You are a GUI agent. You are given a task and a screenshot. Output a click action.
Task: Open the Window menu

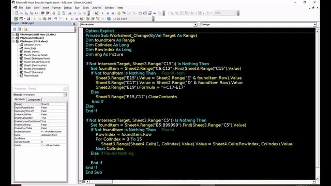[109, 8]
